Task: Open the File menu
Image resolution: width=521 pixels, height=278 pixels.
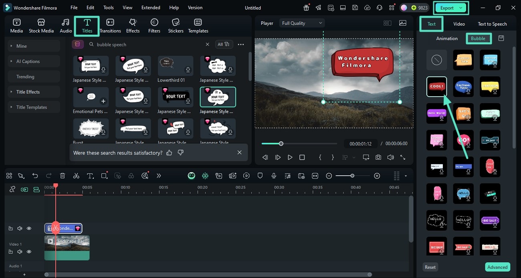Action: [74, 8]
